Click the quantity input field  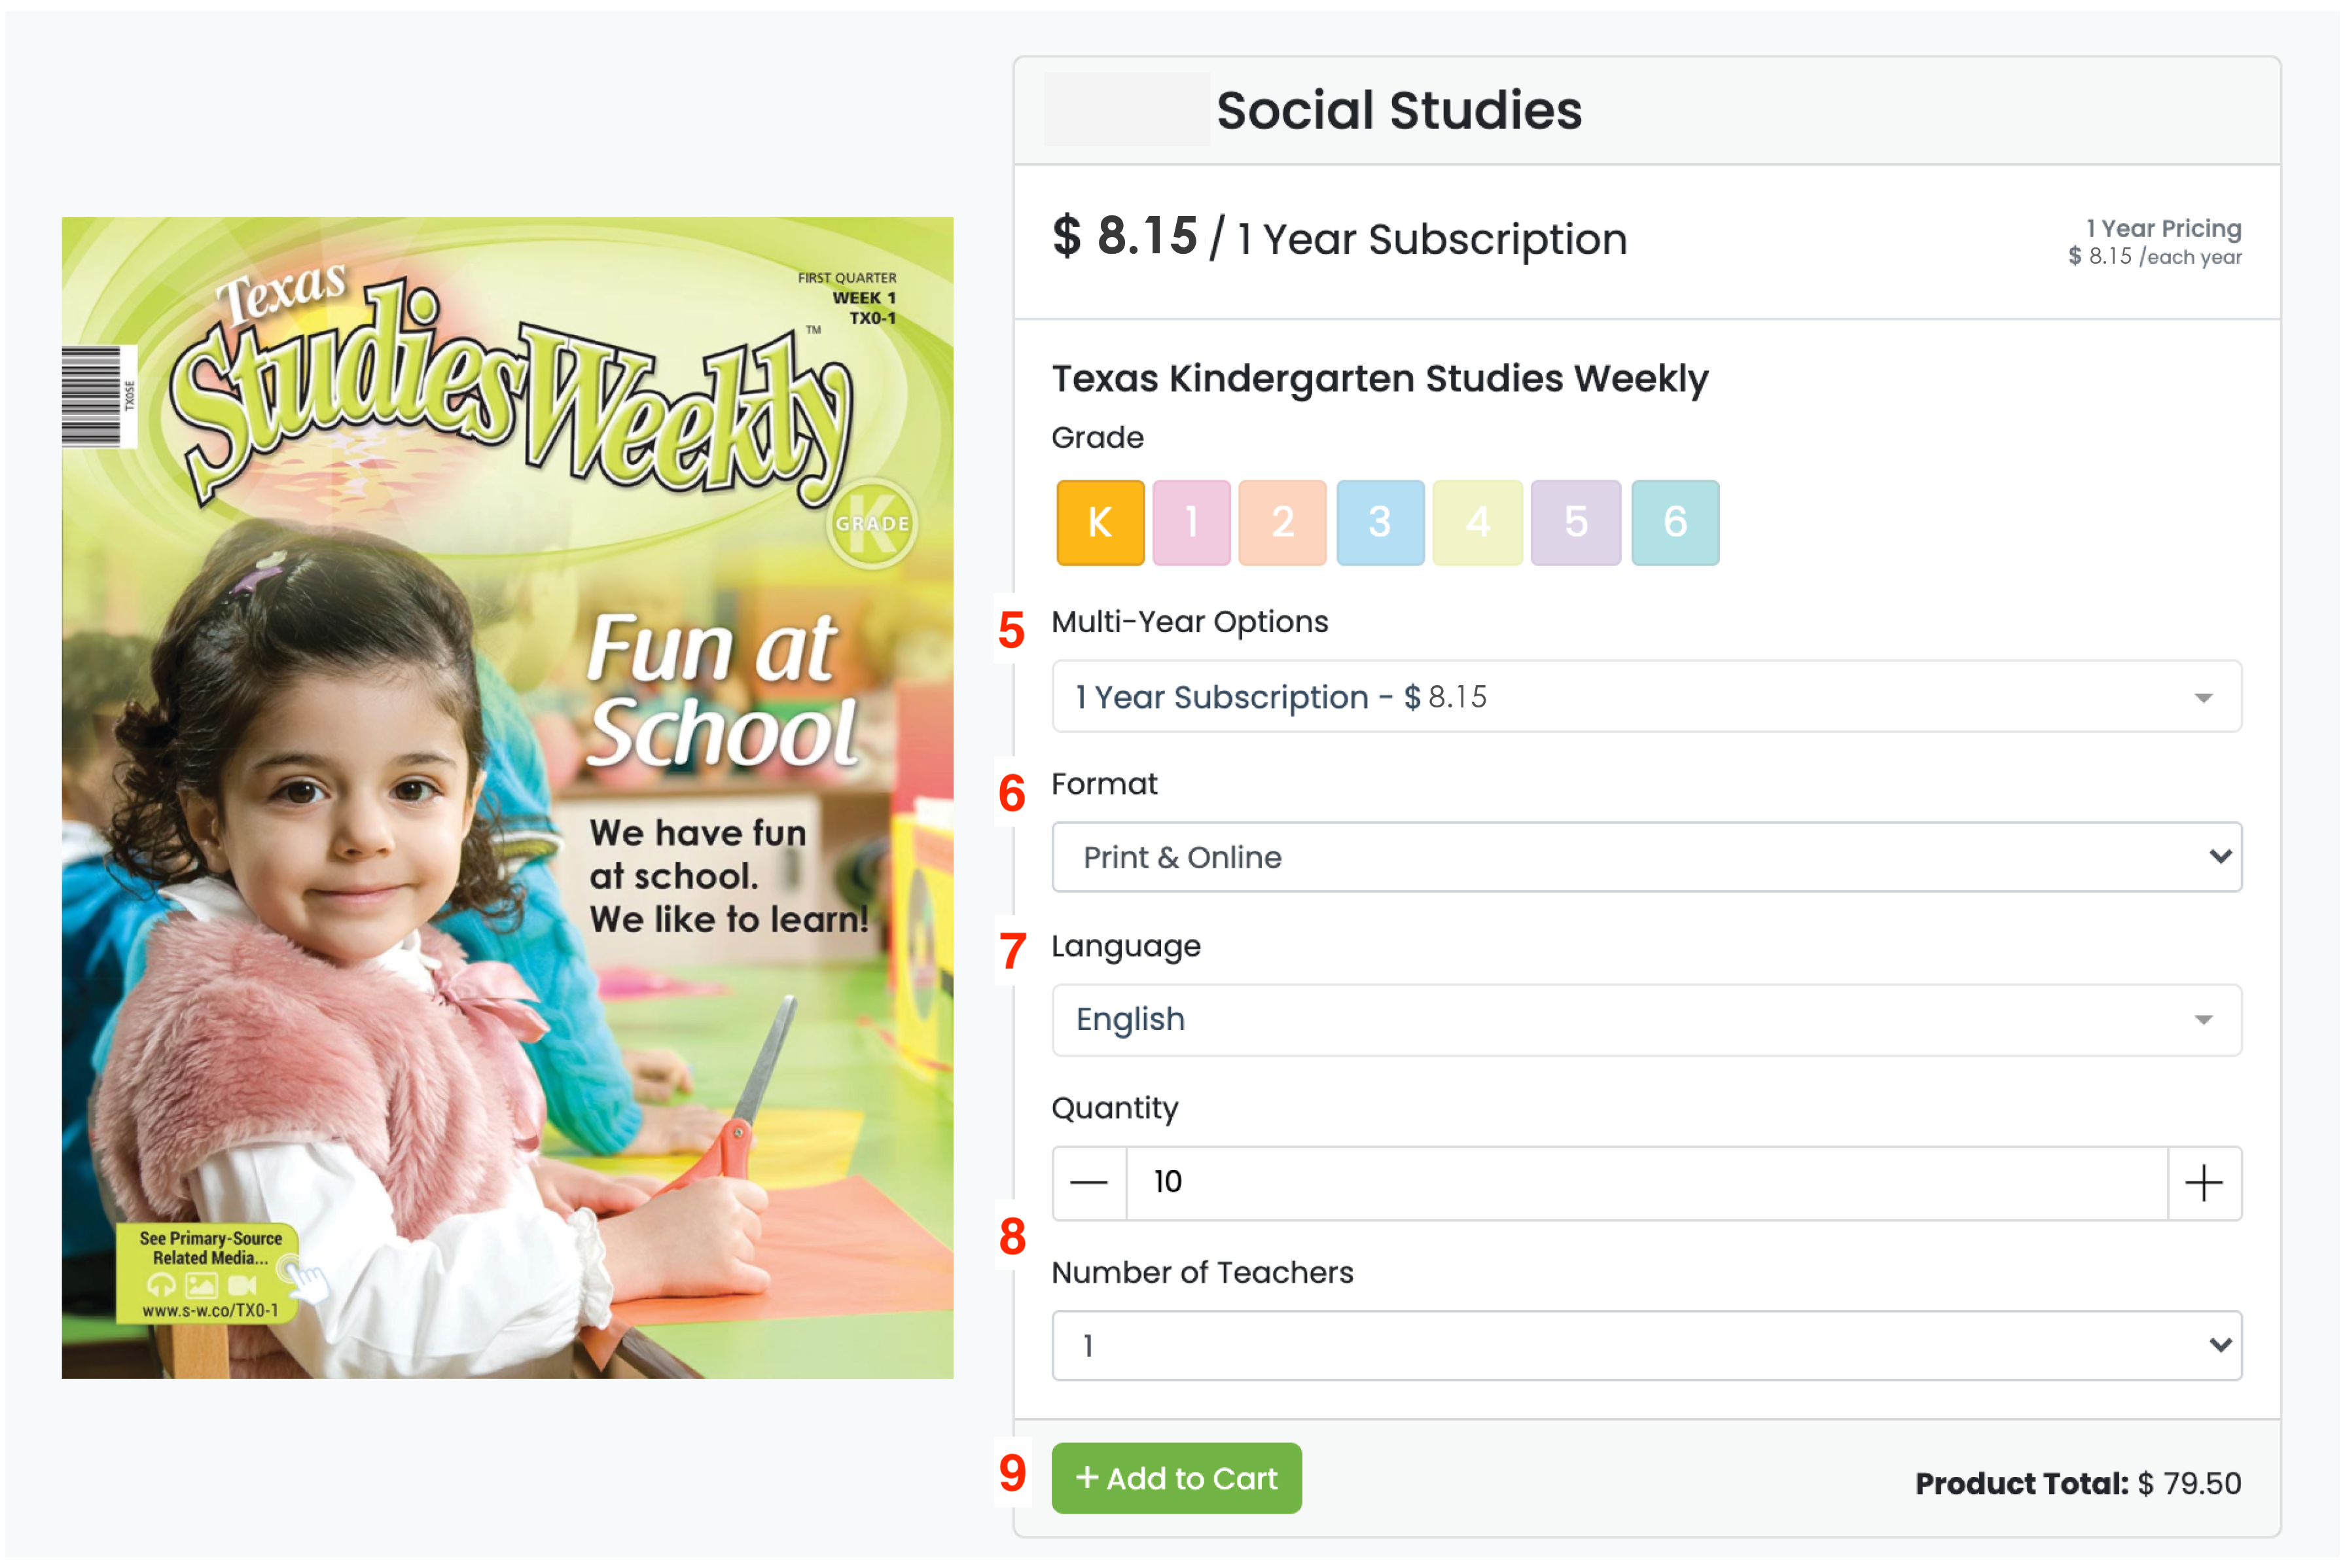pos(1646,1183)
